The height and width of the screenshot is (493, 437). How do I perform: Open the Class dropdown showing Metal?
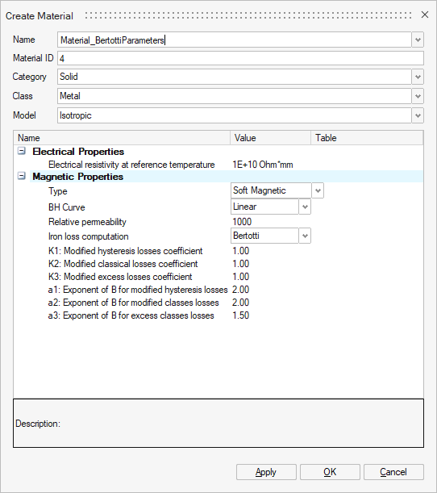418,96
